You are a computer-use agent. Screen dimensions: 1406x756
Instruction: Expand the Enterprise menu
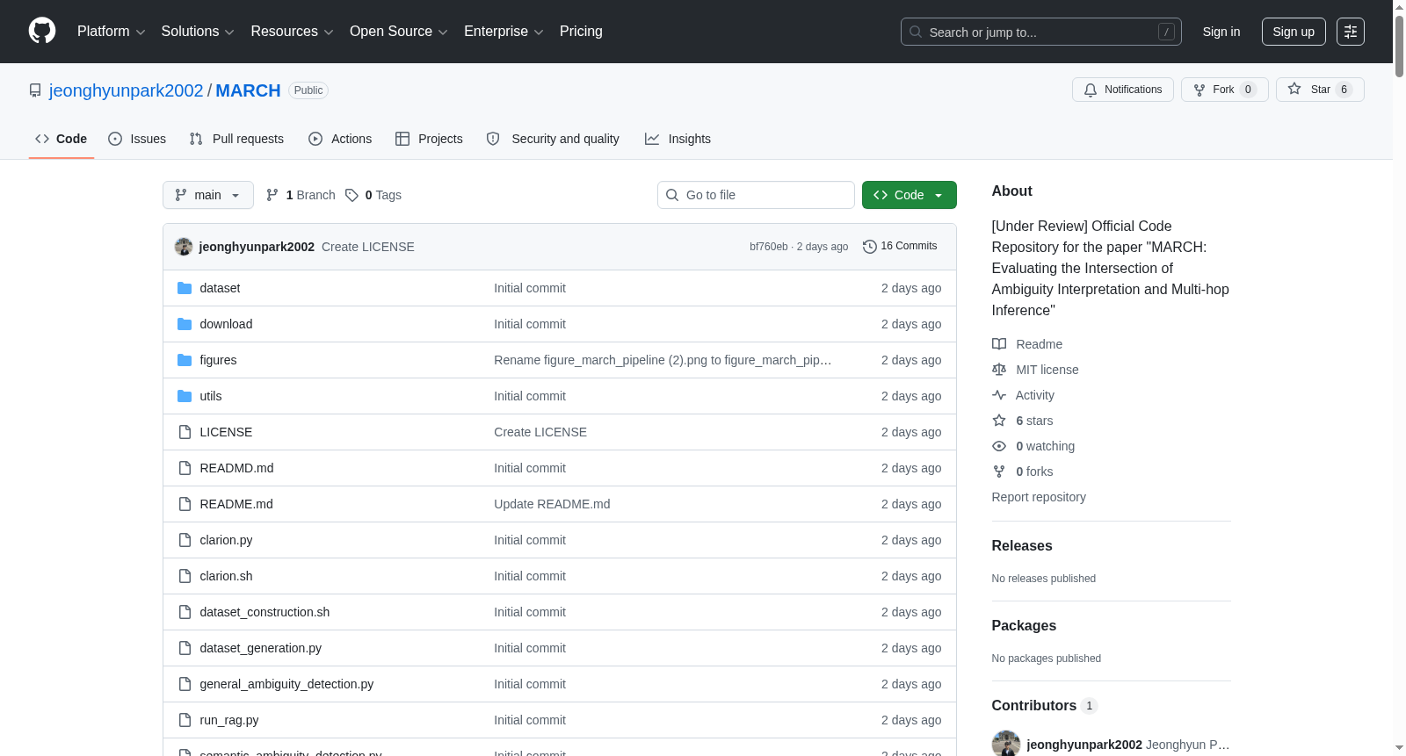click(504, 32)
